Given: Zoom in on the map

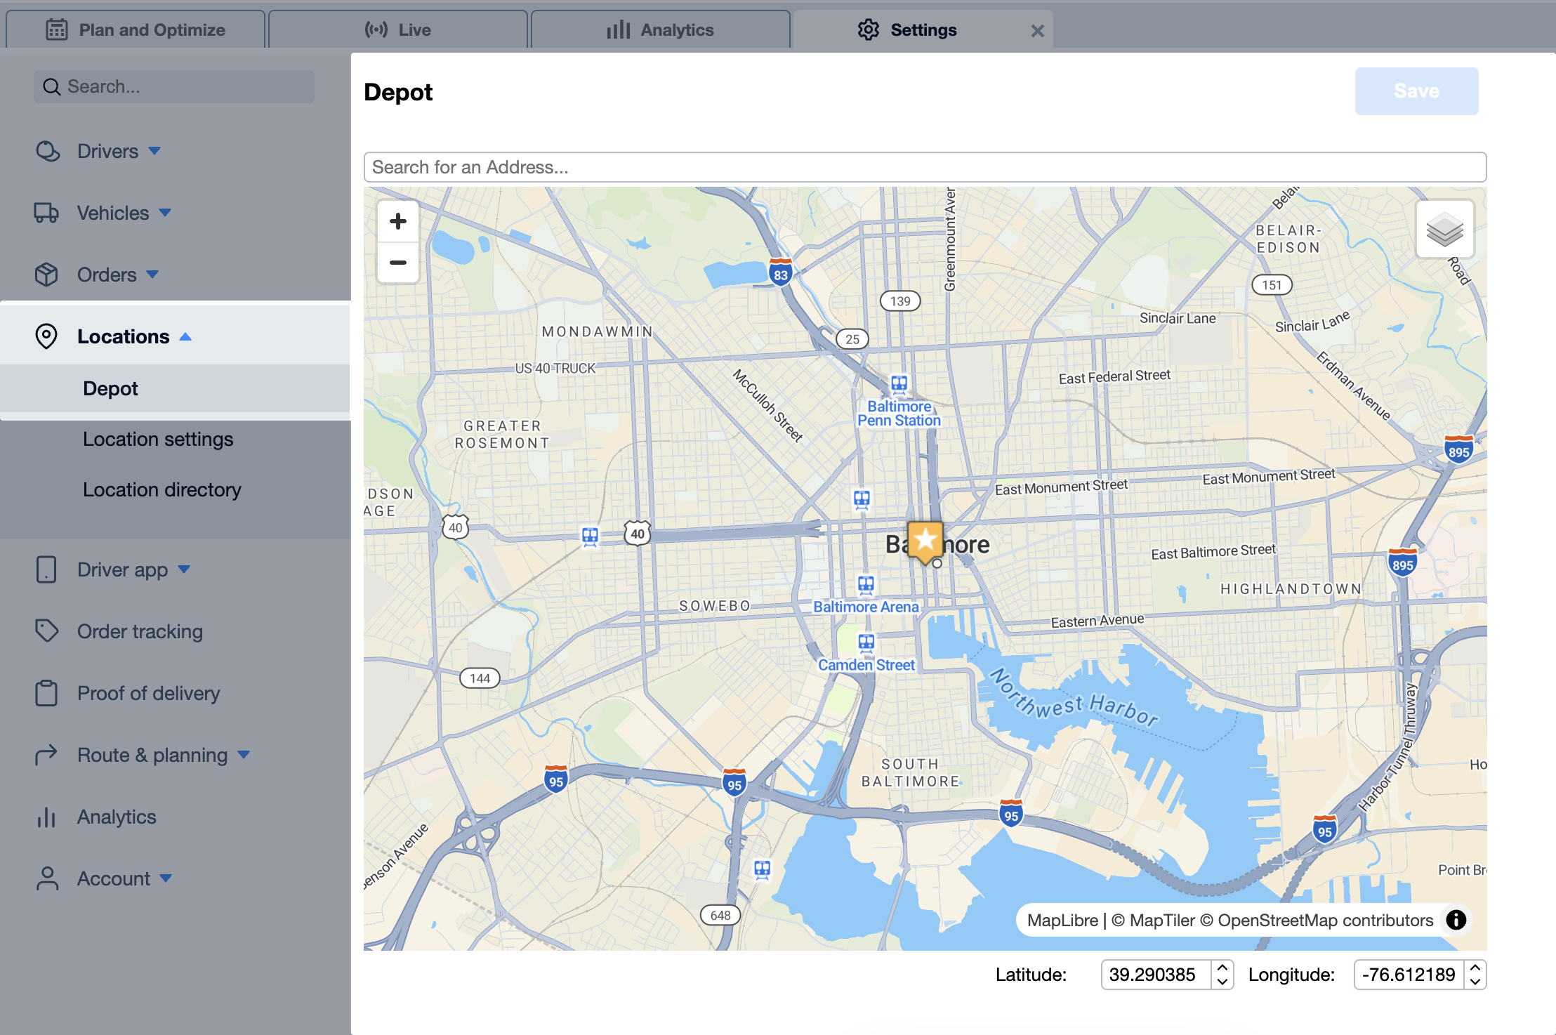Looking at the screenshot, I should [x=398, y=222].
